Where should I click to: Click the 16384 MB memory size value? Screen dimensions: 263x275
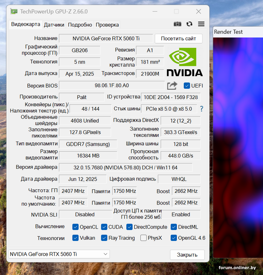click(x=88, y=156)
